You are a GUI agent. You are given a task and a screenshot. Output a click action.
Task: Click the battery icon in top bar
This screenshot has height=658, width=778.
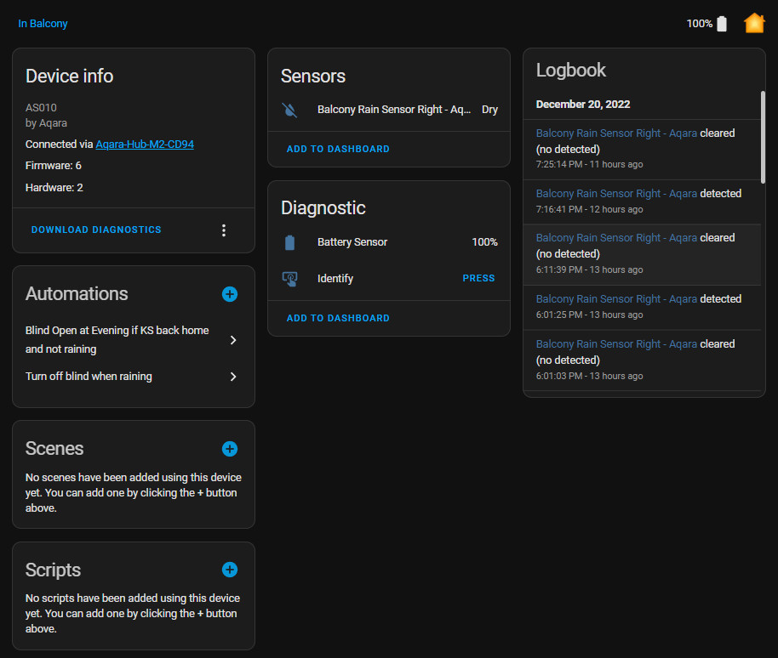(x=722, y=24)
